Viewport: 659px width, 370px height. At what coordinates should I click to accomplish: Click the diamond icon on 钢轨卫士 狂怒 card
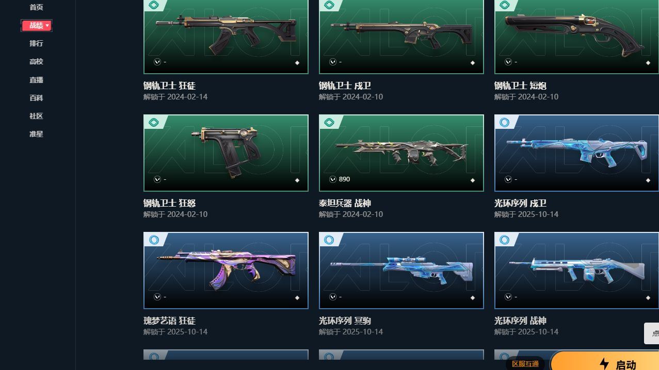[297, 180]
